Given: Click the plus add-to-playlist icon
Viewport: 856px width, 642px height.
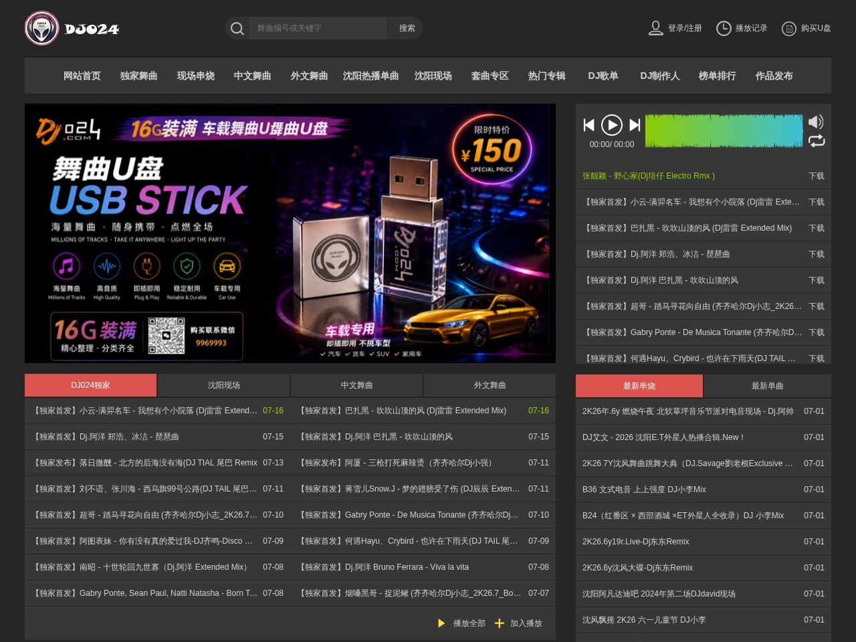Looking at the screenshot, I should [x=500, y=623].
